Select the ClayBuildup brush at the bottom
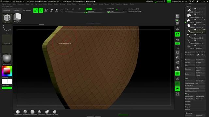The width and height of the screenshot is (209, 117). pyautogui.click(x=18, y=112)
